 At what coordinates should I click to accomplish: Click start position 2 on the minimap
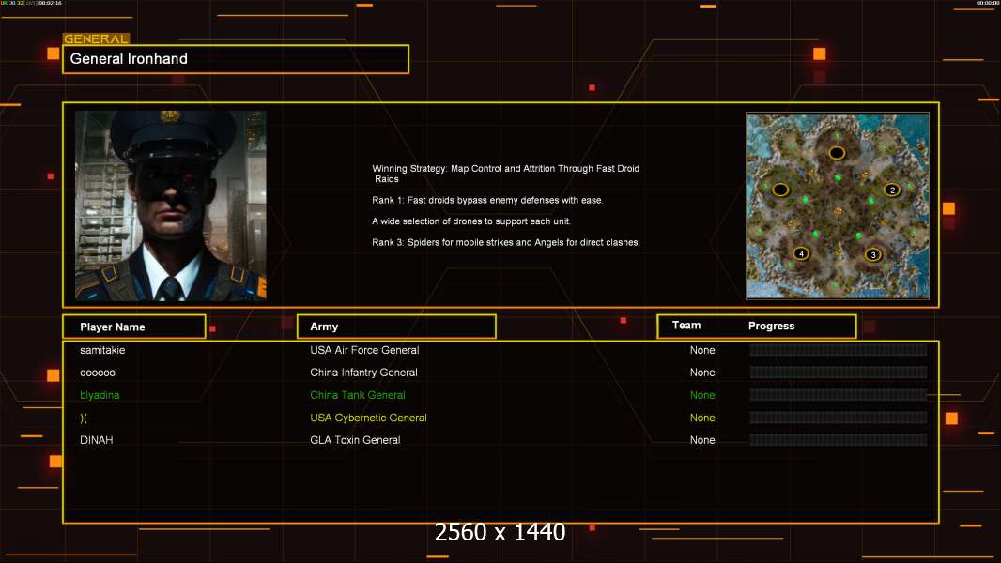891,190
